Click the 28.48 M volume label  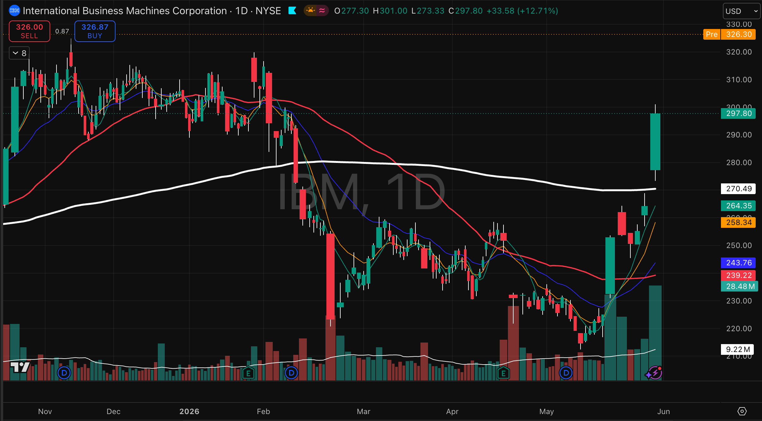click(x=740, y=286)
